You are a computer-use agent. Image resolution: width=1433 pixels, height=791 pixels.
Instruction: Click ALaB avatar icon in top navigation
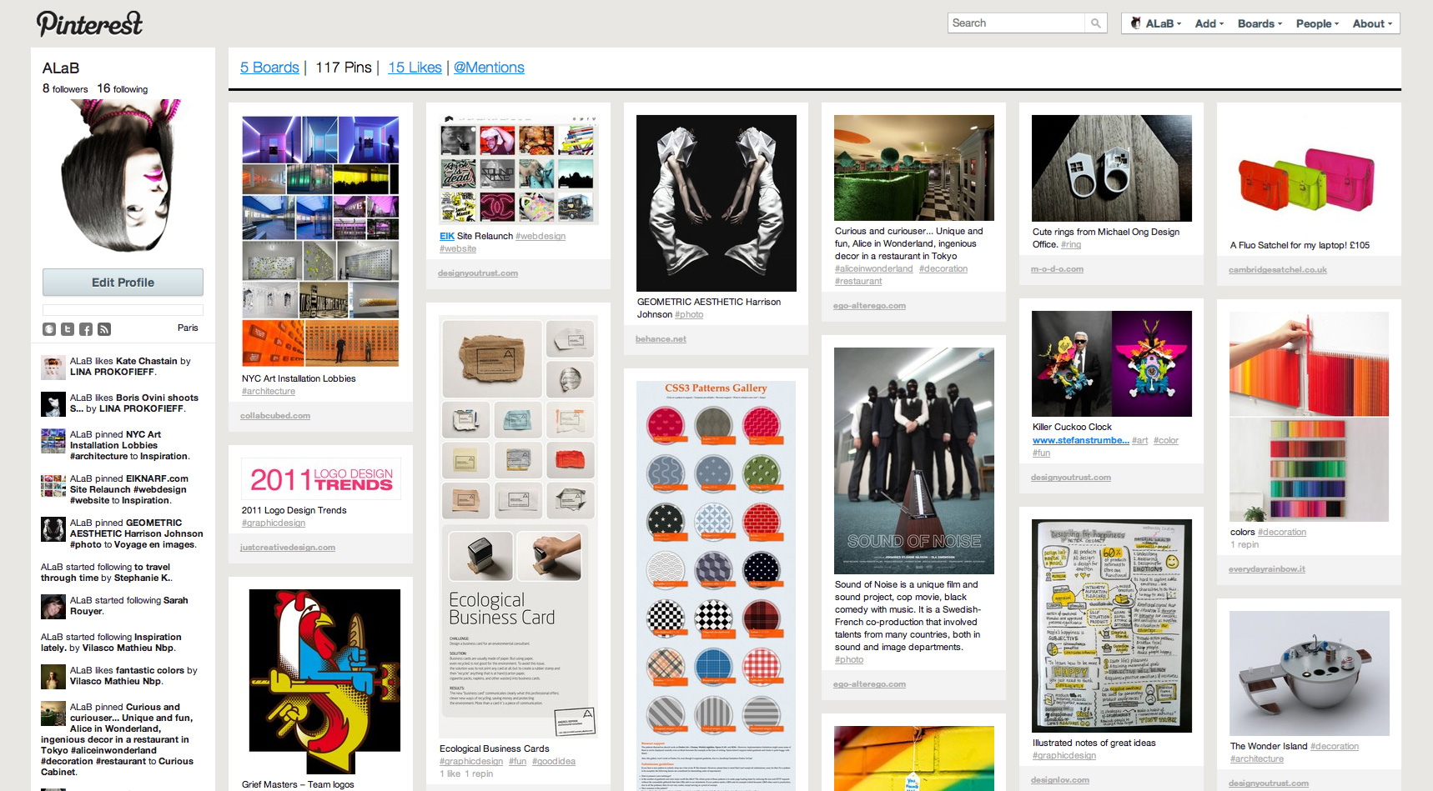point(1135,23)
